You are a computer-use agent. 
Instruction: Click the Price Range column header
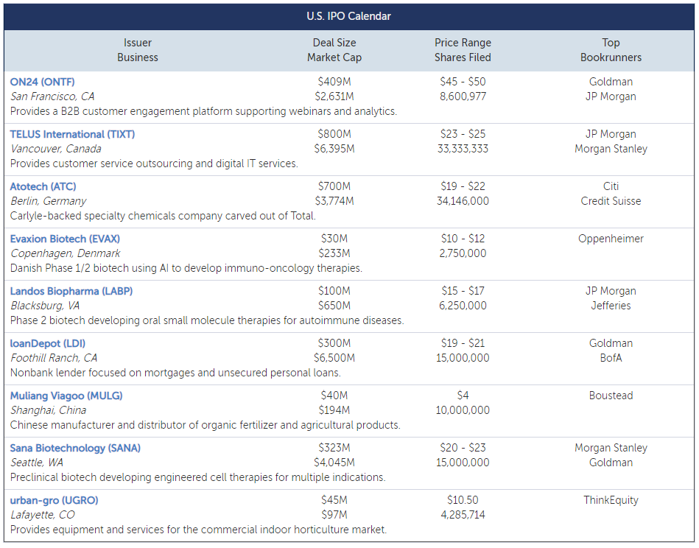[x=463, y=43]
